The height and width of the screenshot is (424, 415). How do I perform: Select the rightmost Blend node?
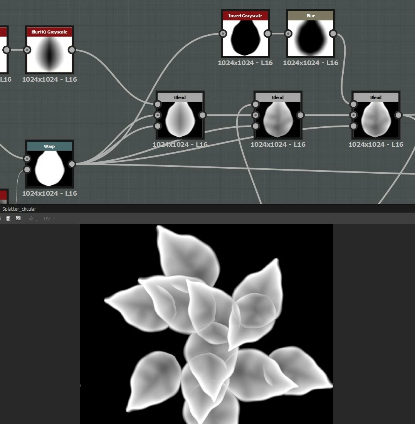pos(376,115)
